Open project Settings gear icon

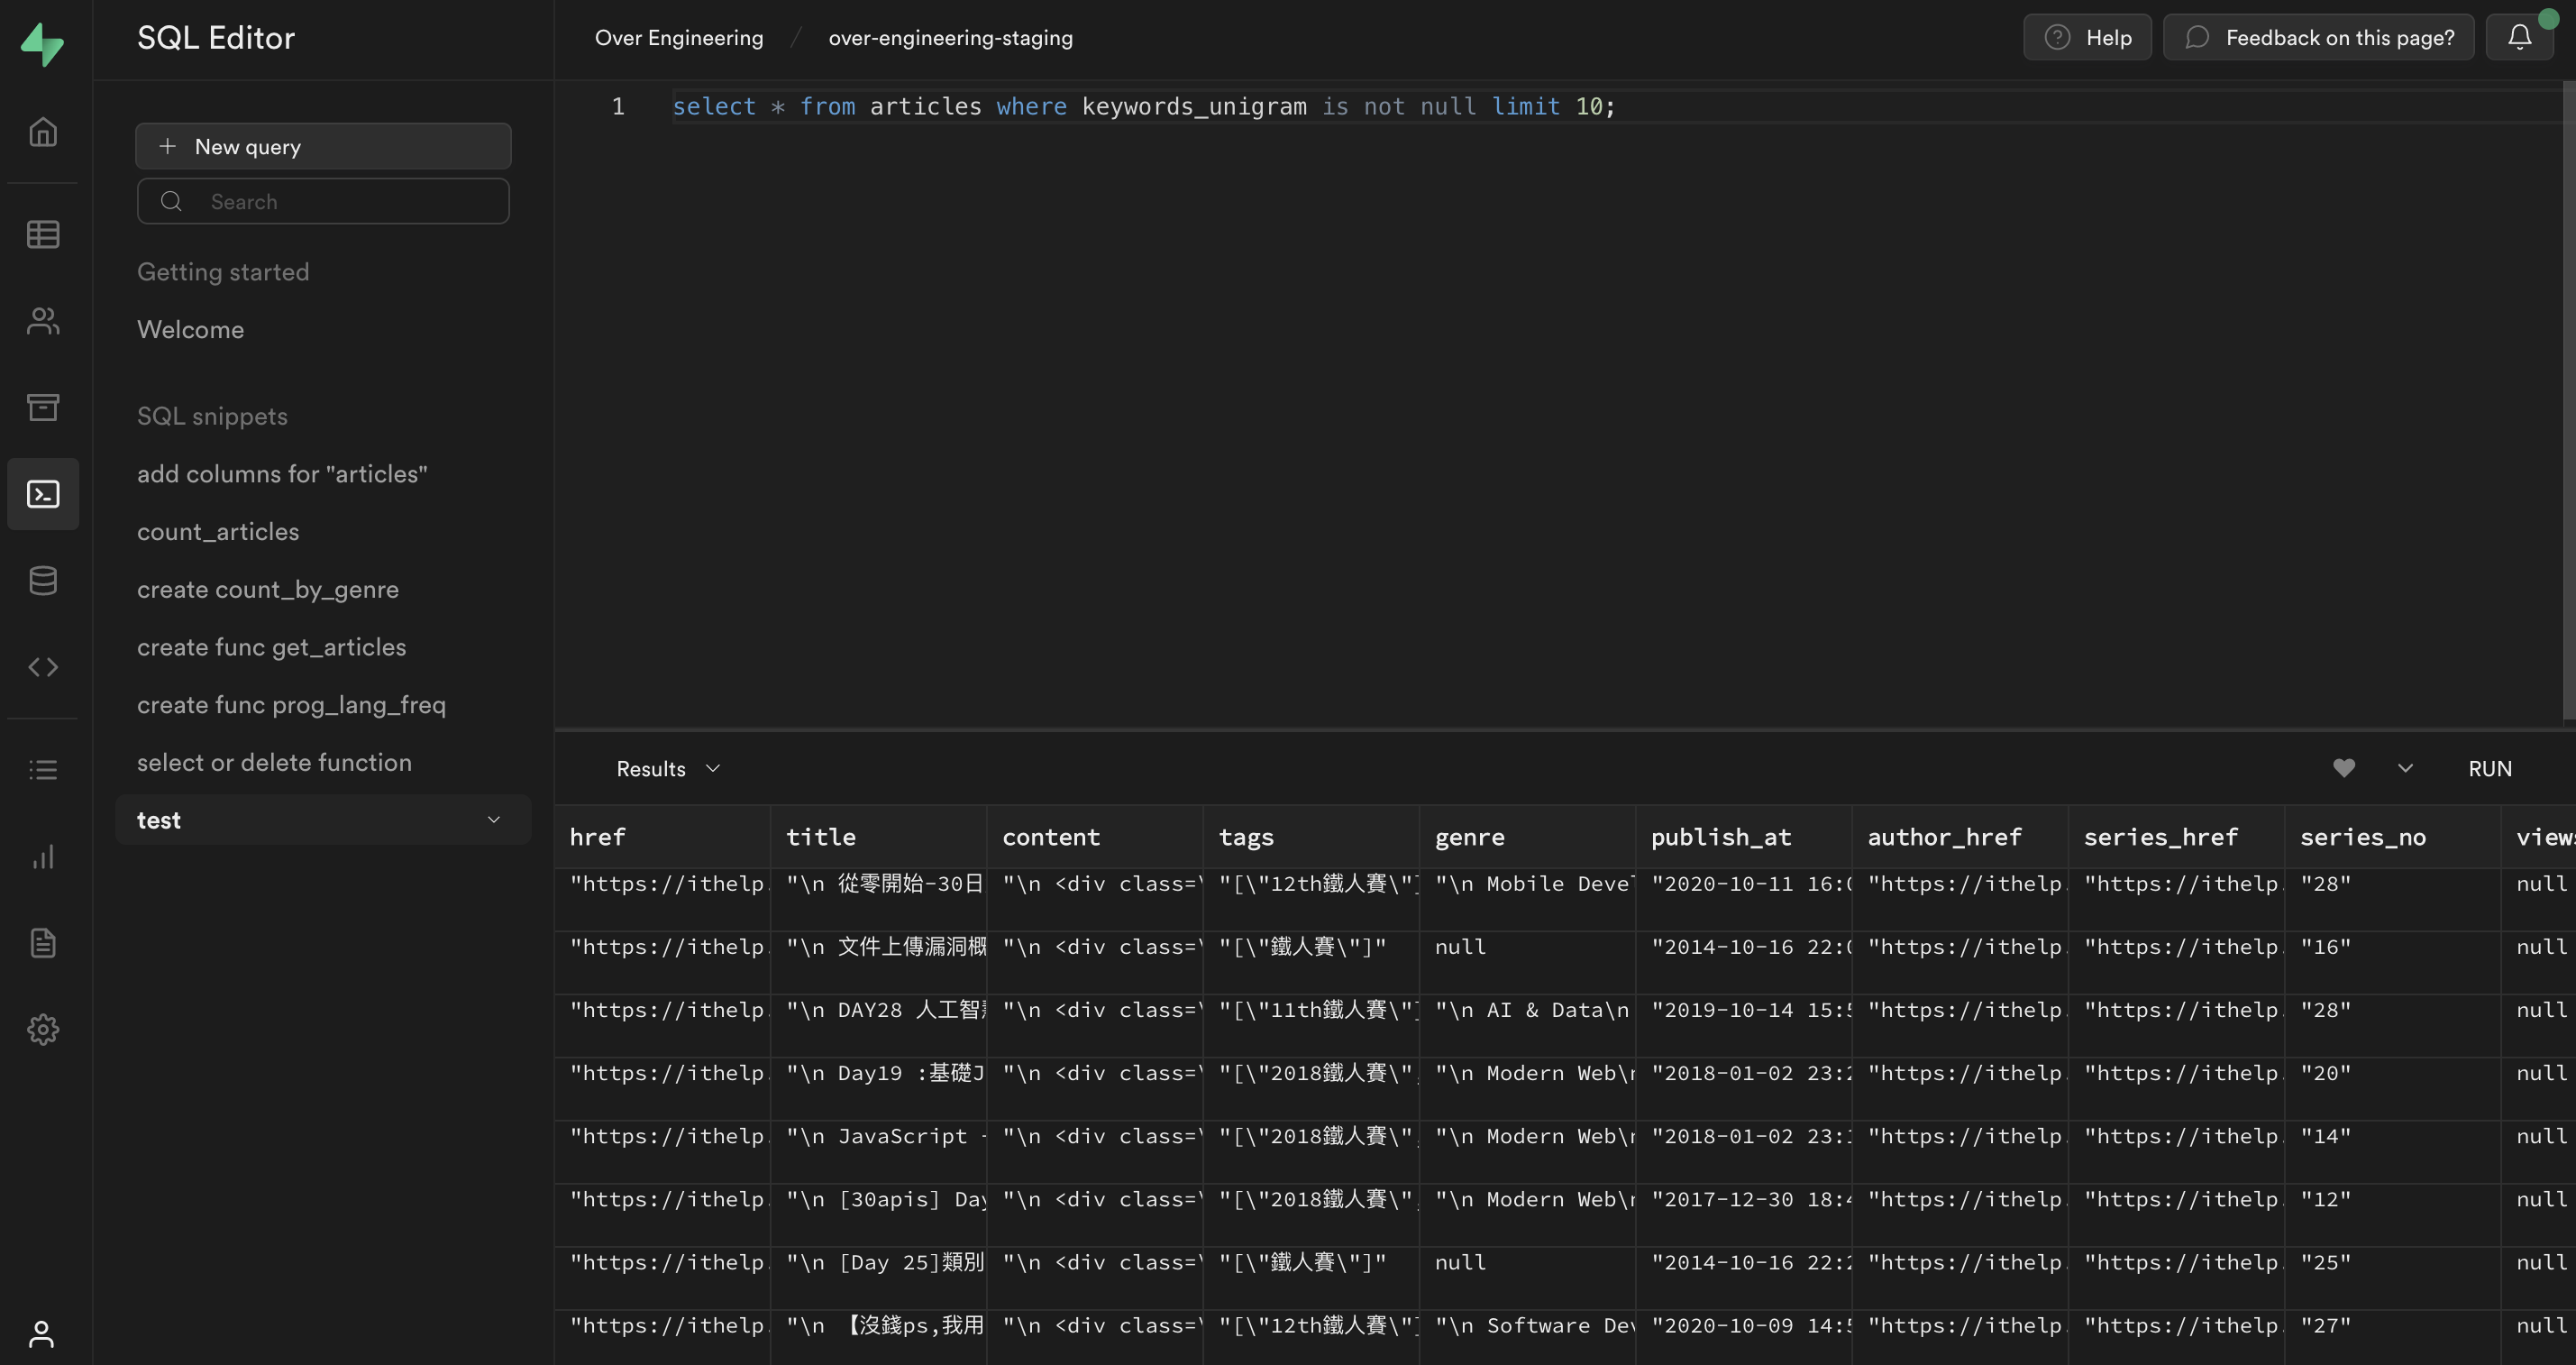[42, 1029]
